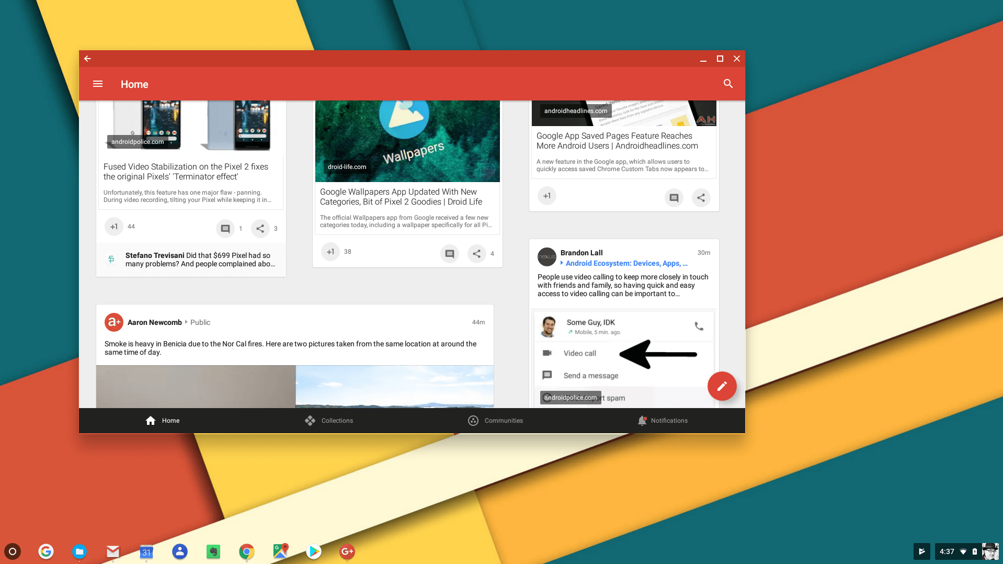Viewport: 1003px width, 564px height.
Task: Plus-one the Google Wallpapers App post
Action: (330, 252)
